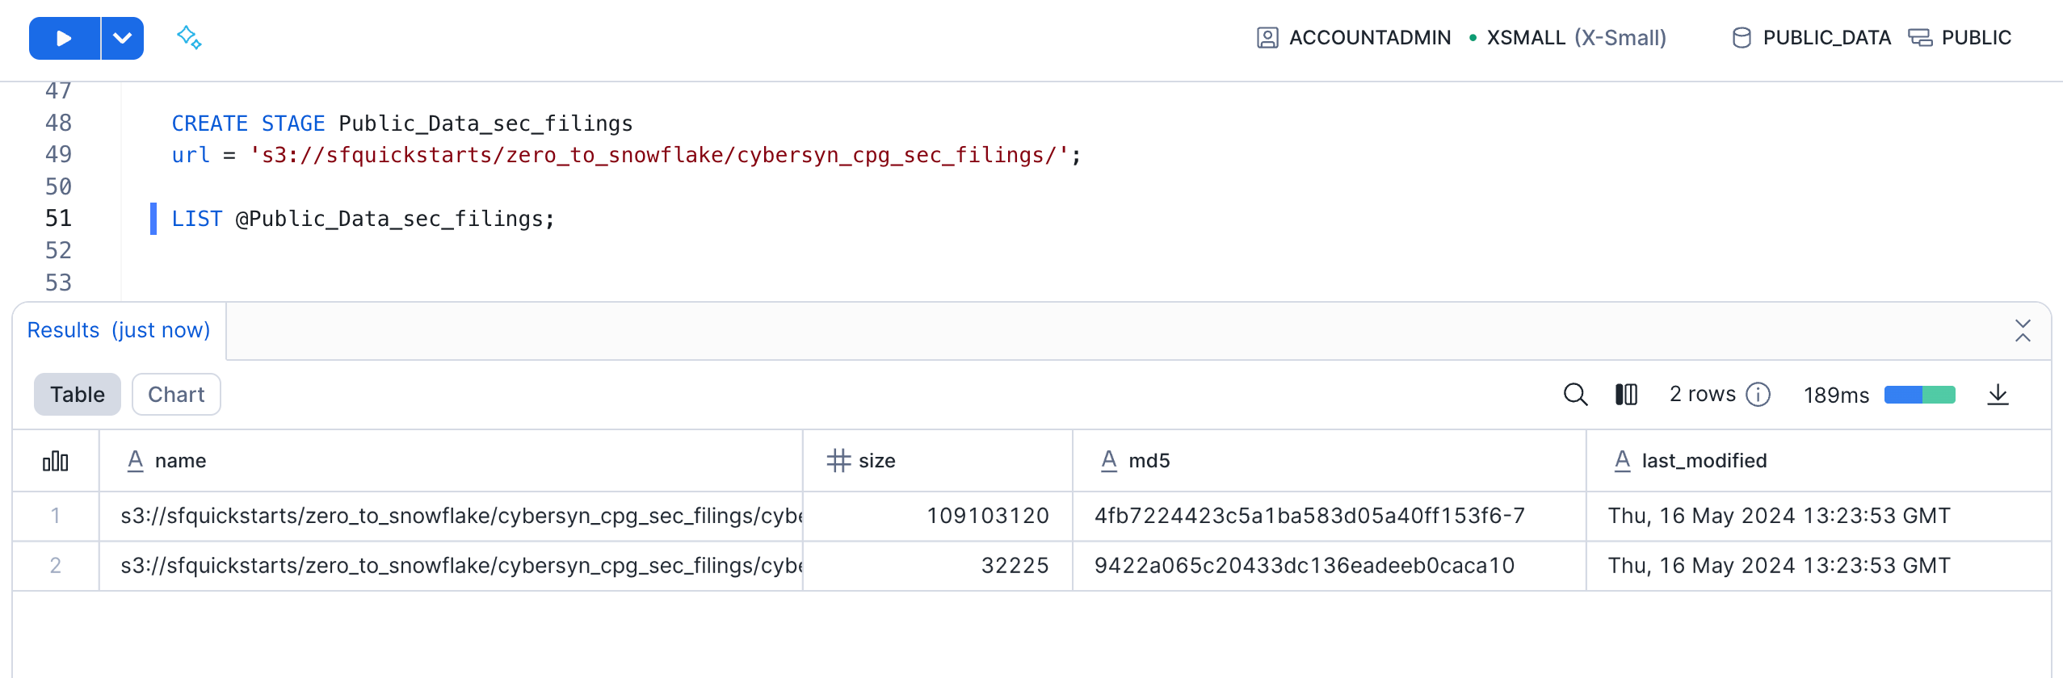This screenshot has height=678, width=2063.
Task: Click the last_modified column header
Action: coord(1704,461)
